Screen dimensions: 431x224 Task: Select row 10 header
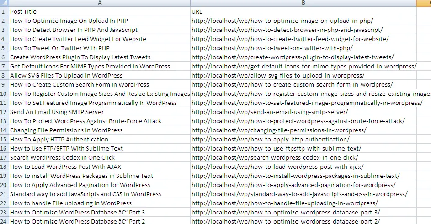click(4, 94)
